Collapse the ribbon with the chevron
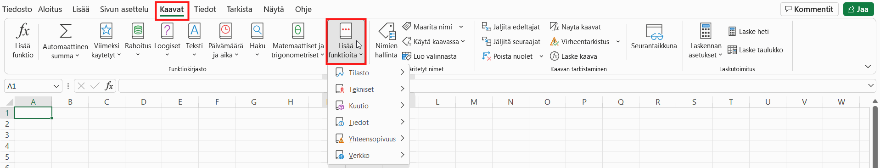880x168 pixels. [x=868, y=67]
